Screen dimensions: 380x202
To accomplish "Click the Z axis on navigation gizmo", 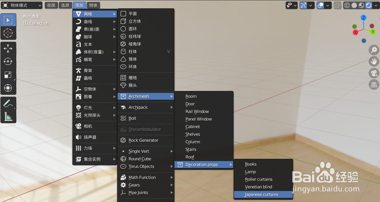I will [x=363, y=18].
